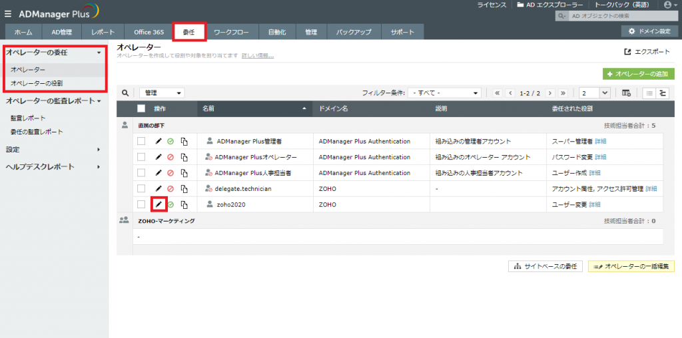
Task: Tick the checkbox for the zoho2020 row
Action: click(x=141, y=204)
